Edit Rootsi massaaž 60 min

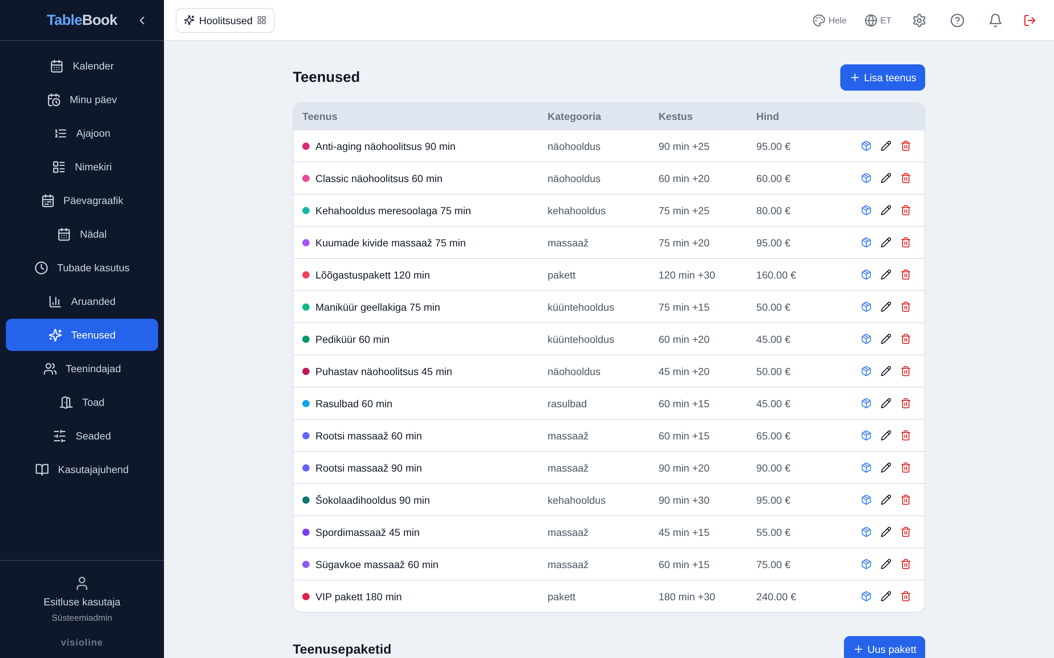pos(886,436)
